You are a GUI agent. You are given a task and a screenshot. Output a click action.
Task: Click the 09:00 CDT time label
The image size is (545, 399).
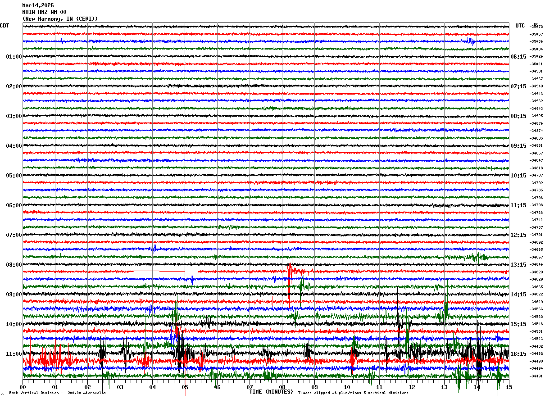click(x=14, y=295)
